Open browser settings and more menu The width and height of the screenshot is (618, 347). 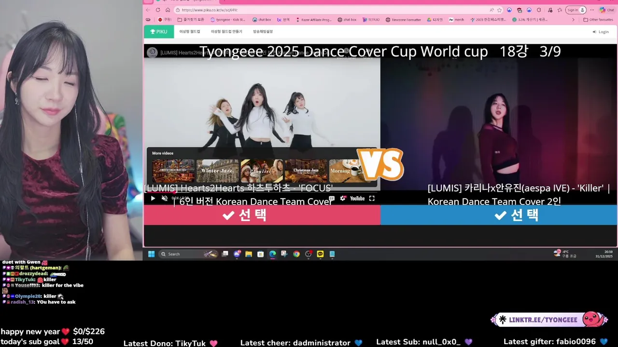(x=592, y=10)
